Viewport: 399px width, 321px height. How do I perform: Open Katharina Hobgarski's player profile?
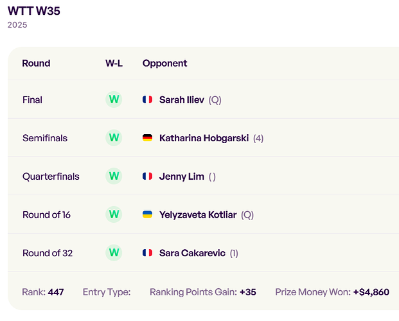coord(204,138)
